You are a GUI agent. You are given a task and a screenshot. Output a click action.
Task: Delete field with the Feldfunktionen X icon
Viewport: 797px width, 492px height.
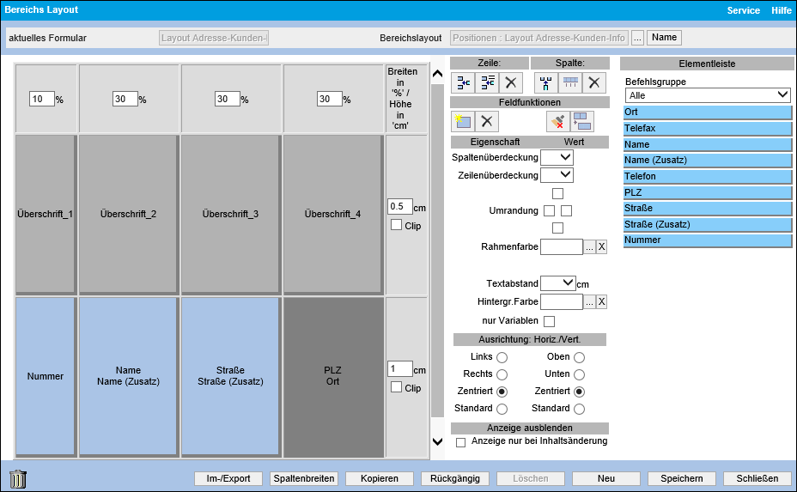[487, 121]
